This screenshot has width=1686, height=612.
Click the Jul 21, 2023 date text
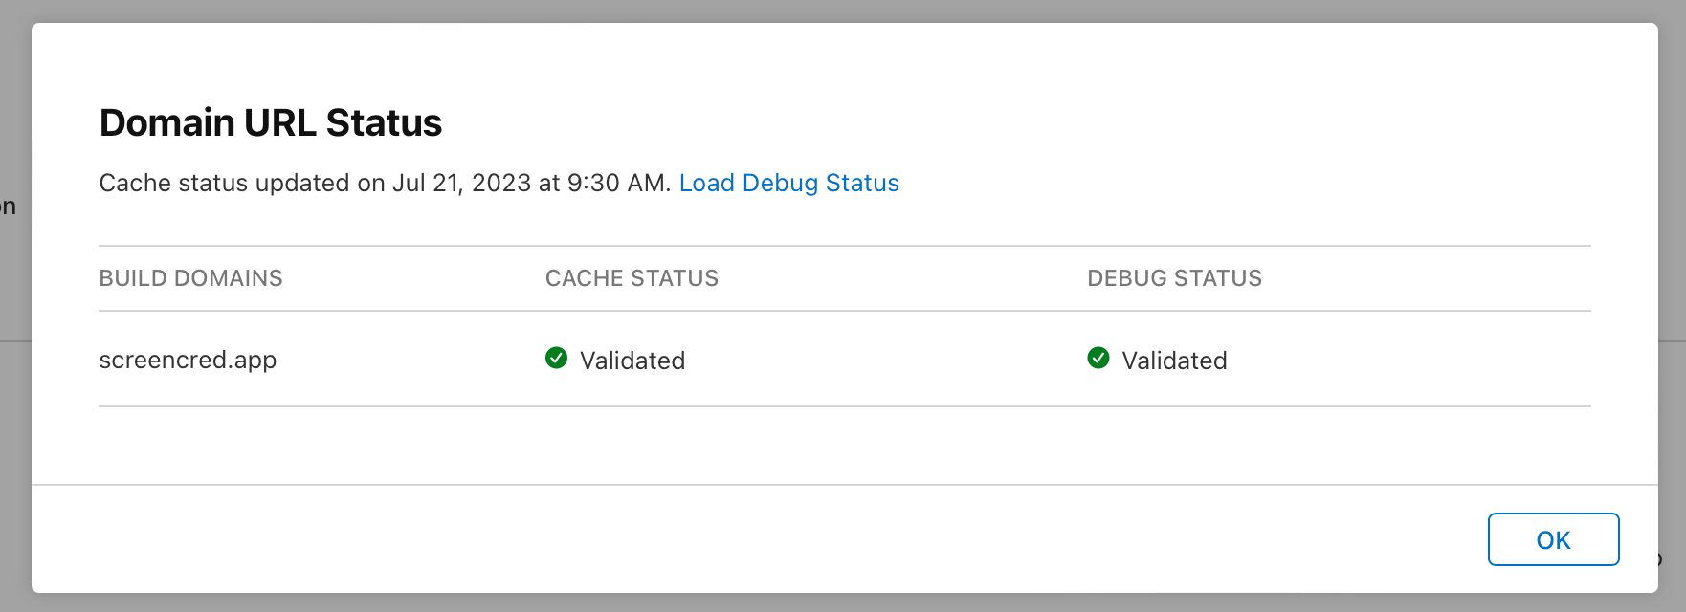pos(461,183)
